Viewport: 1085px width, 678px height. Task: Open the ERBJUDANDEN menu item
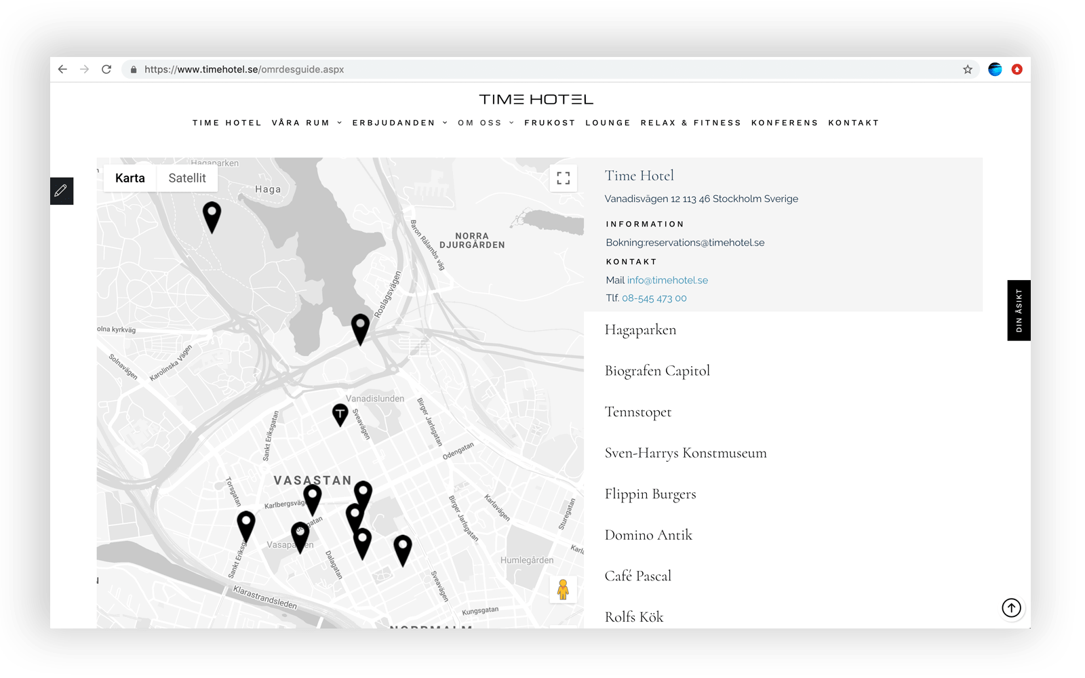coord(393,123)
